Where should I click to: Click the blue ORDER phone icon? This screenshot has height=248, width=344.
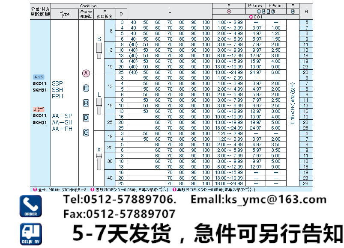click(30, 206)
